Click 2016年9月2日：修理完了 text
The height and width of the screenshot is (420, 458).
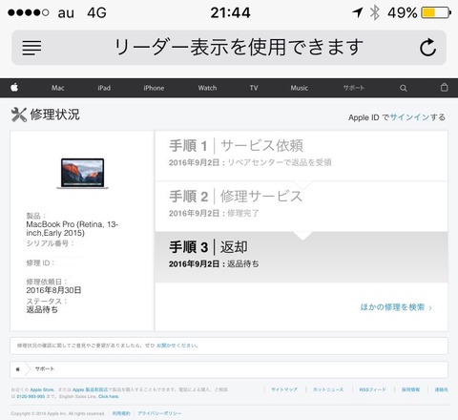coord(214,213)
